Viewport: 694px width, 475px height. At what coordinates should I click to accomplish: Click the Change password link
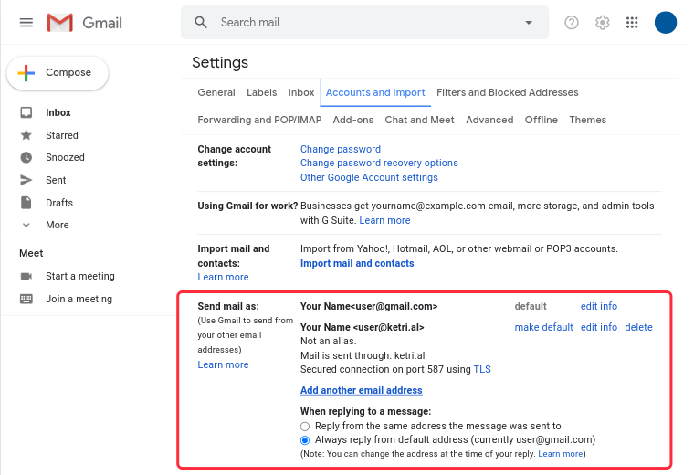tap(341, 149)
